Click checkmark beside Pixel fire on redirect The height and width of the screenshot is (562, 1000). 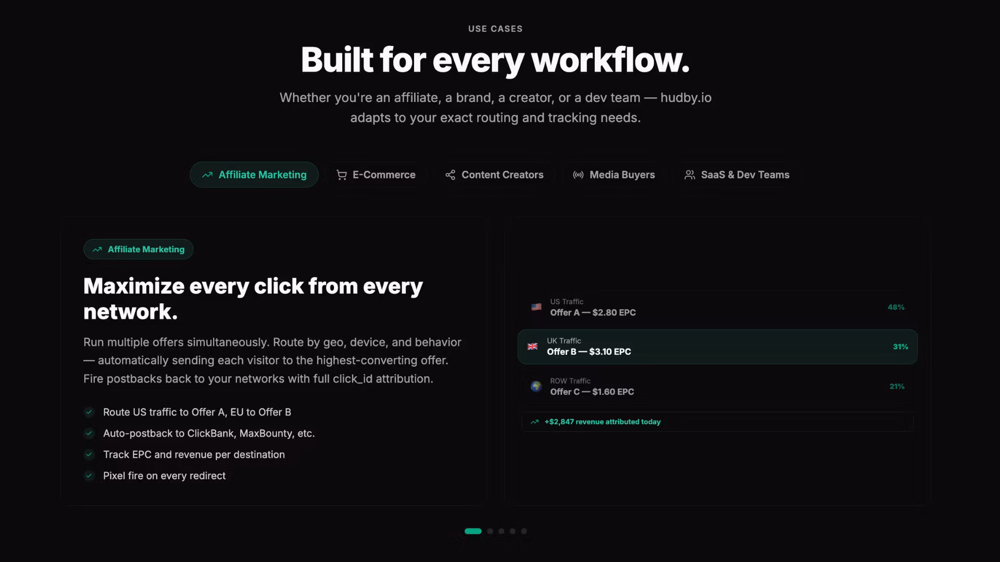click(89, 476)
